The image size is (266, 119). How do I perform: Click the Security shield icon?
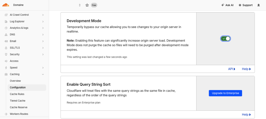pyautogui.click(x=6, y=54)
